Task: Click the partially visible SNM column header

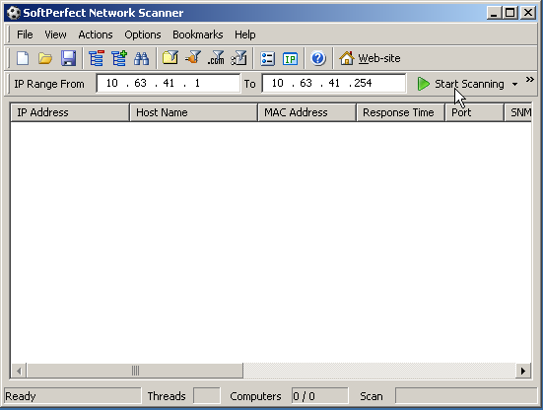Action: [x=518, y=112]
